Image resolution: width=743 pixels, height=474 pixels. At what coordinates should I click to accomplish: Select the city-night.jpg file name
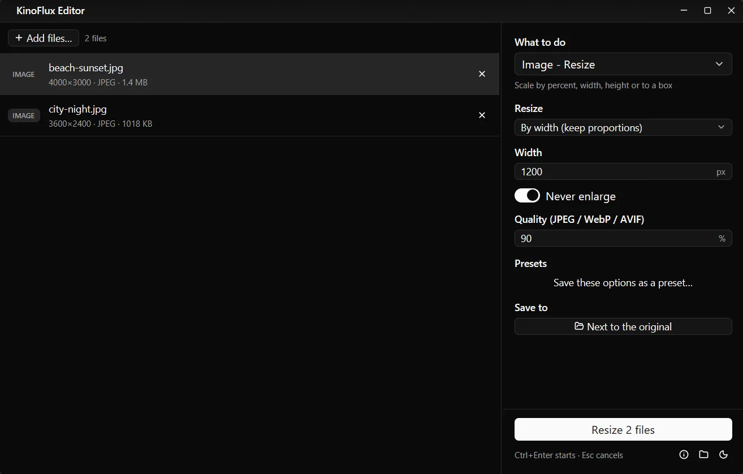click(x=77, y=109)
